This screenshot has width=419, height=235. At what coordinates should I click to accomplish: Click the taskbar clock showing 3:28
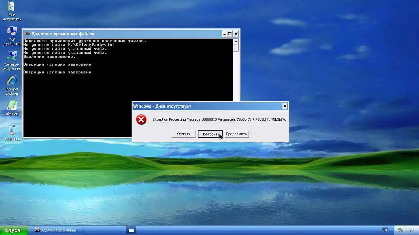coord(410,230)
